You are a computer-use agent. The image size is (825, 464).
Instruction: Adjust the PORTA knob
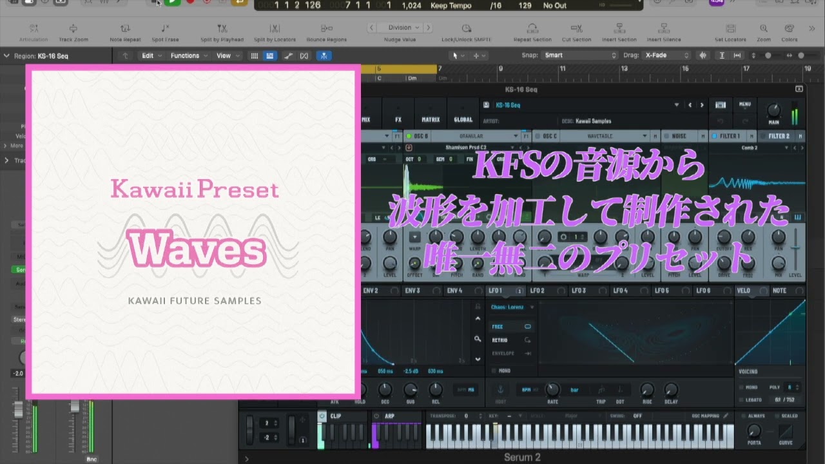[753, 430]
